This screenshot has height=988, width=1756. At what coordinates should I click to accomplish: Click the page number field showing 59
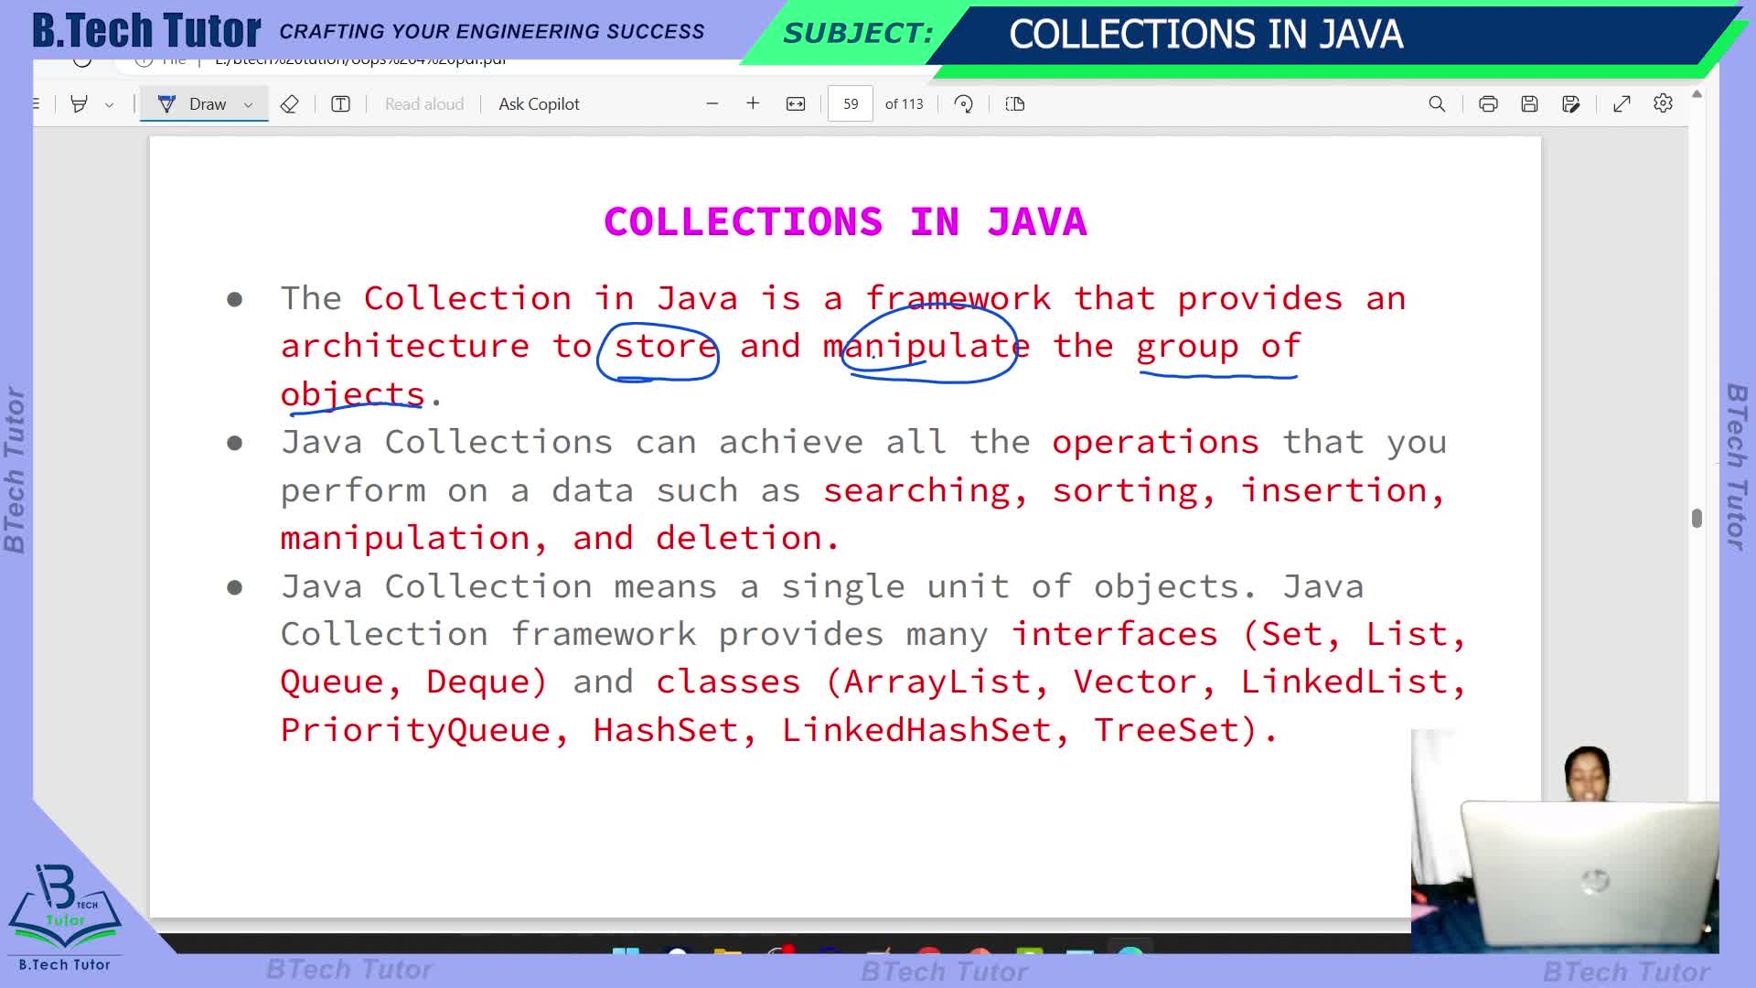(x=851, y=104)
